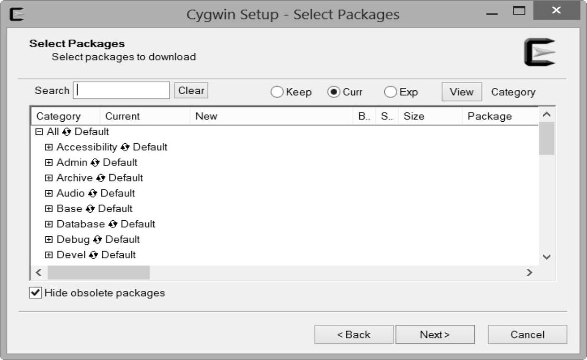Click the cycle icon beside Audio category
This screenshot has height=360, width=587.
[x=92, y=194]
